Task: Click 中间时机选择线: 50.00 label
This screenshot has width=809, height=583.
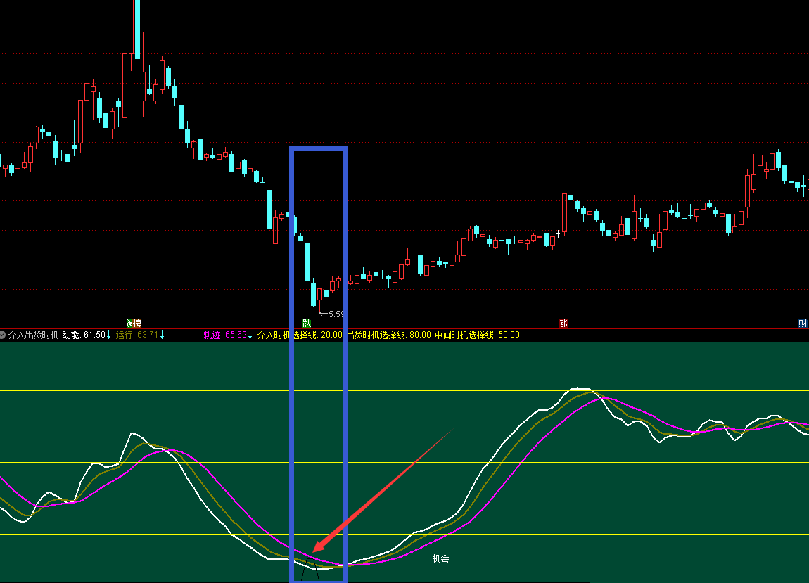Action: pos(477,335)
